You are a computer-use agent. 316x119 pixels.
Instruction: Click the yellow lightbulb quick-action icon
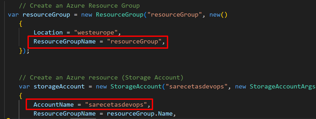pyautogui.click(x=8, y=118)
